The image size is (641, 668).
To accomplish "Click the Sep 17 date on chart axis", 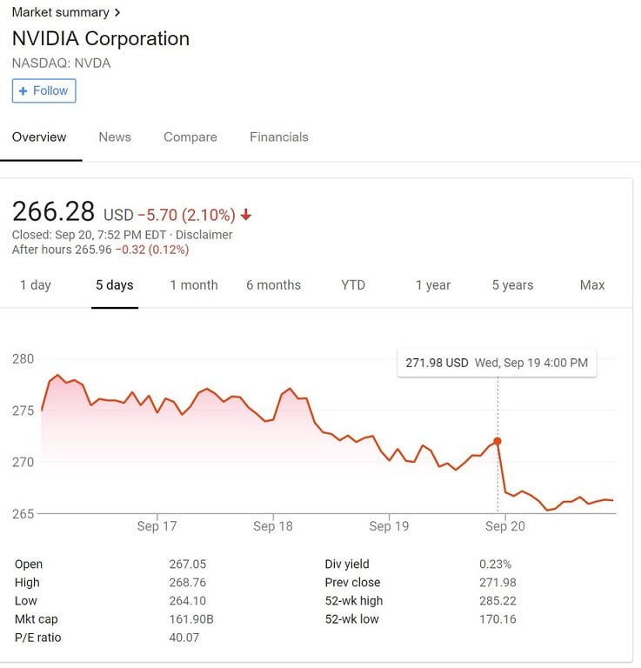I will click(x=157, y=526).
